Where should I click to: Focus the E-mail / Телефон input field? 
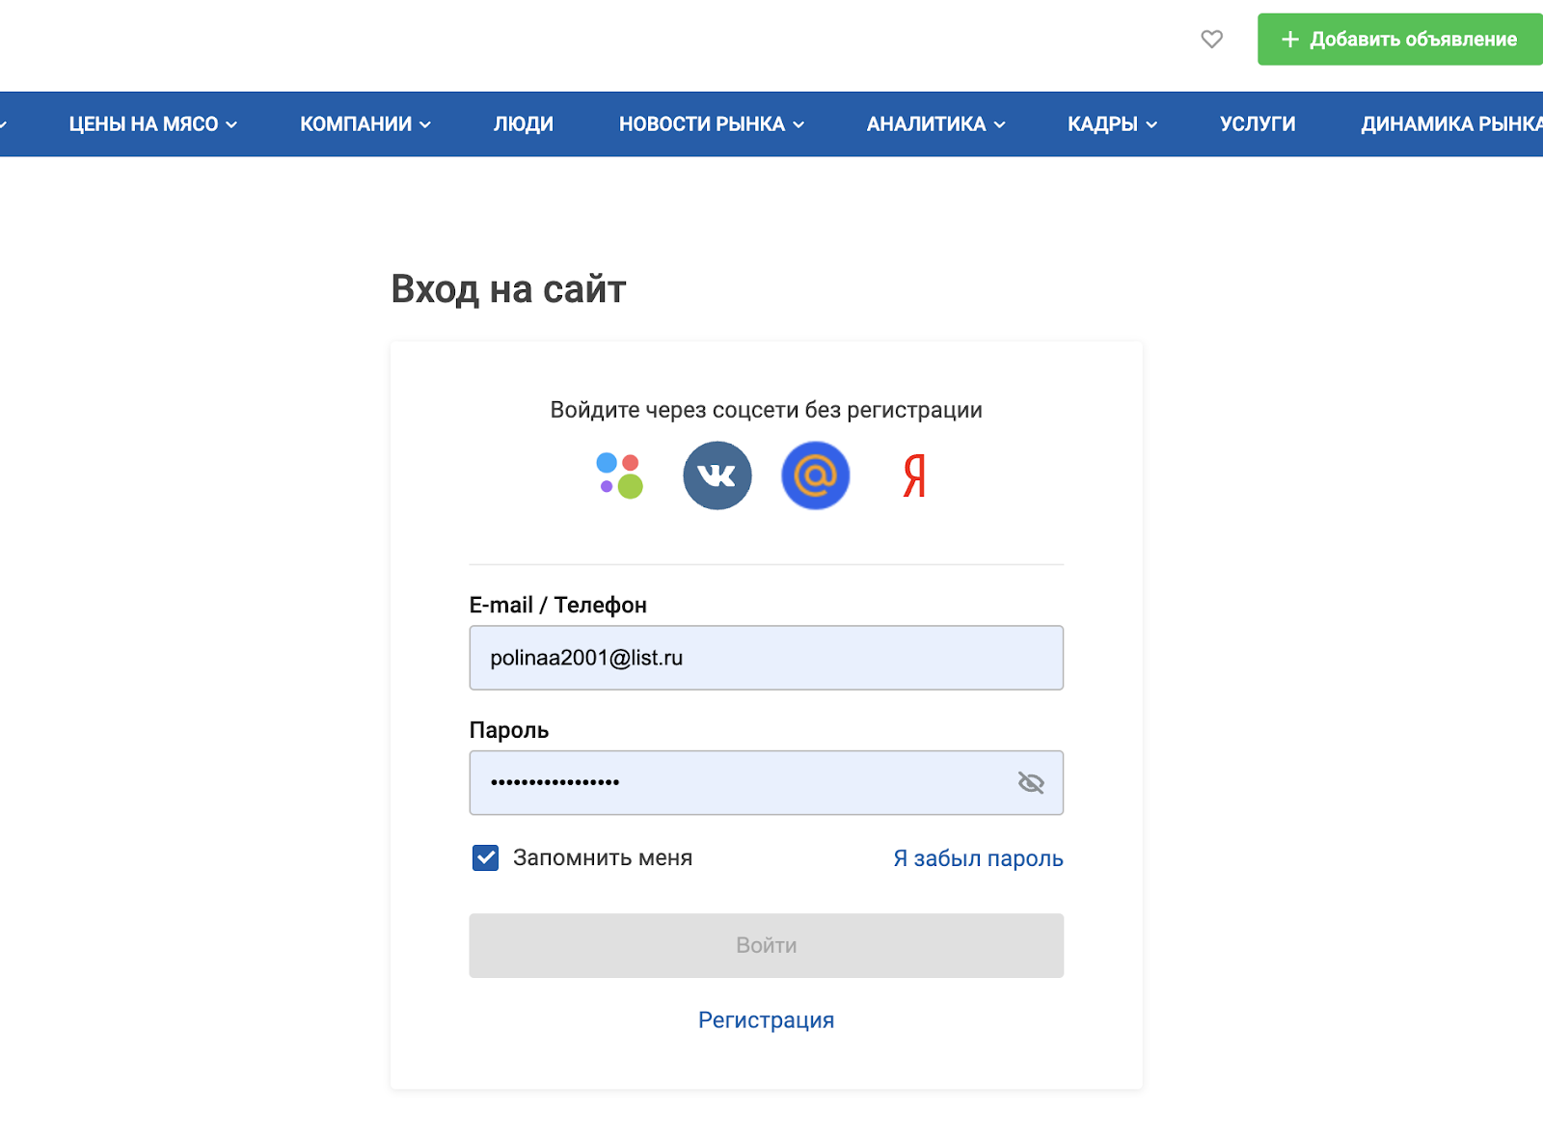click(x=767, y=658)
